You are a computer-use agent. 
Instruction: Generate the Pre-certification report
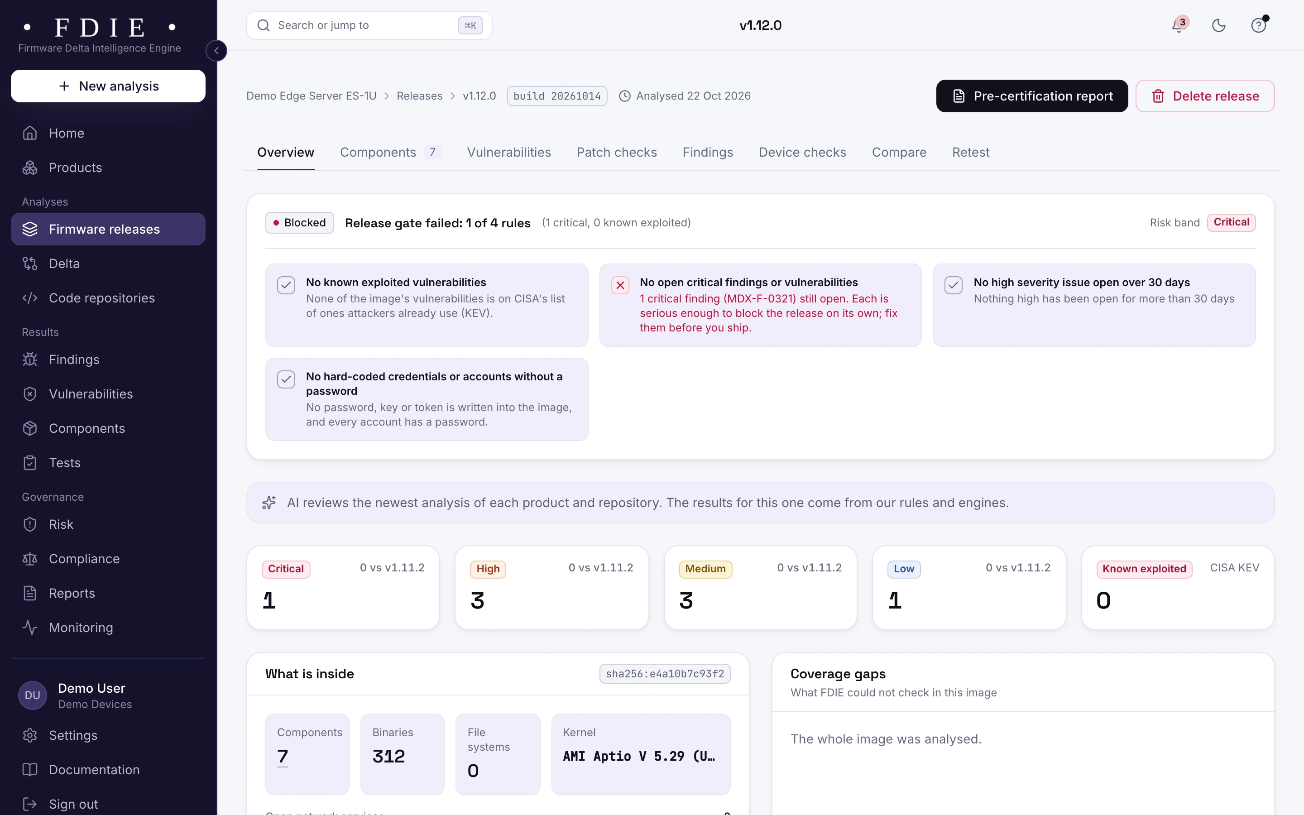(x=1032, y=96)
